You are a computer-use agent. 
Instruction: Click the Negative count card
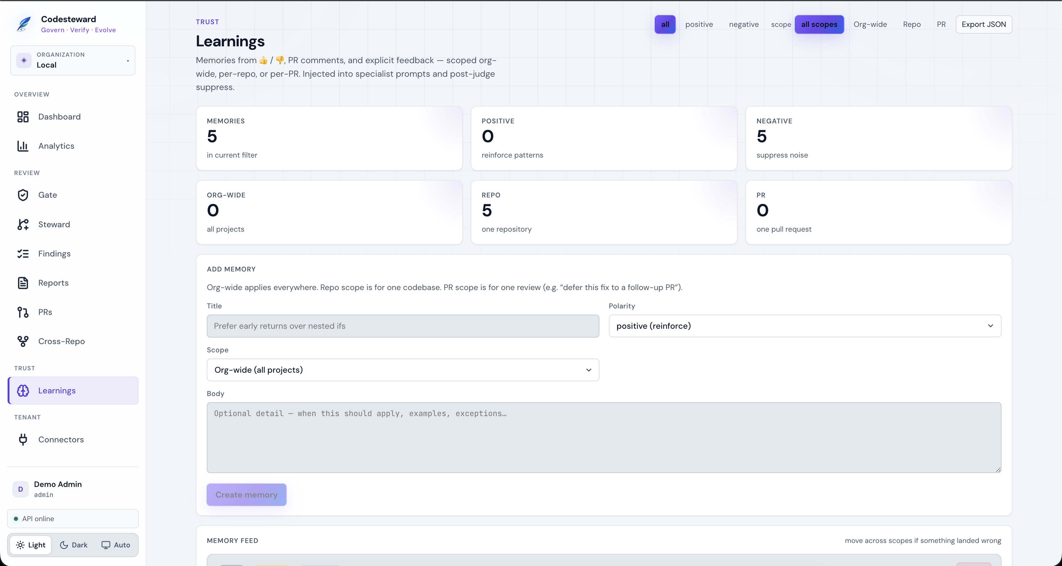(879, 138)
